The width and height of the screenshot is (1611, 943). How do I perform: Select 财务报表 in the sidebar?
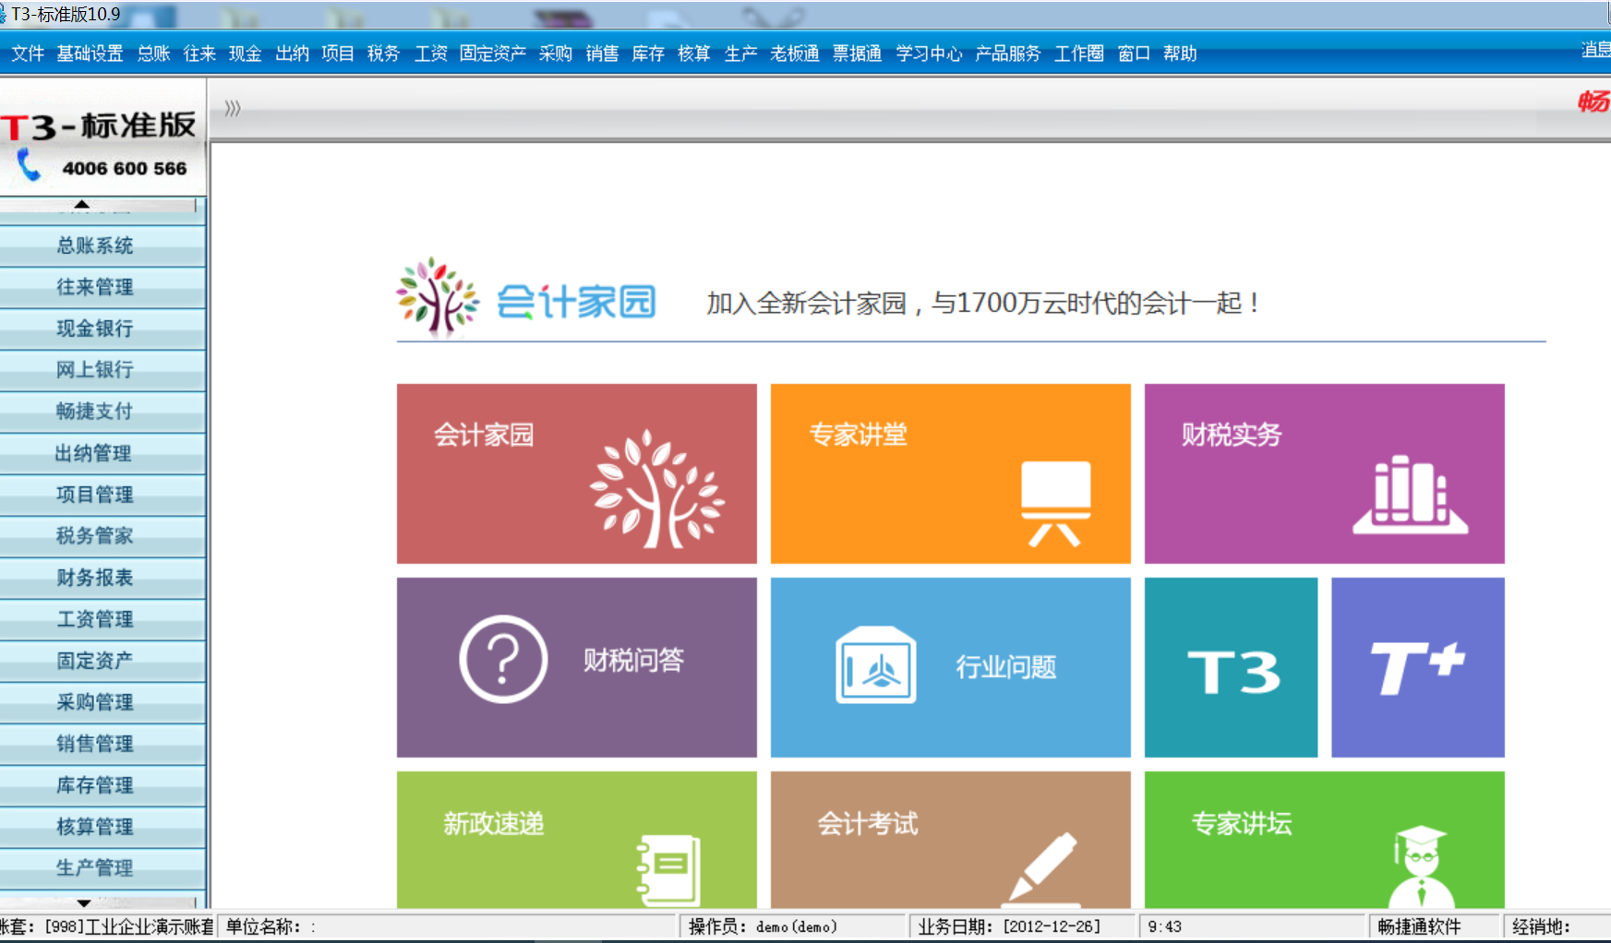click(102, 578)
